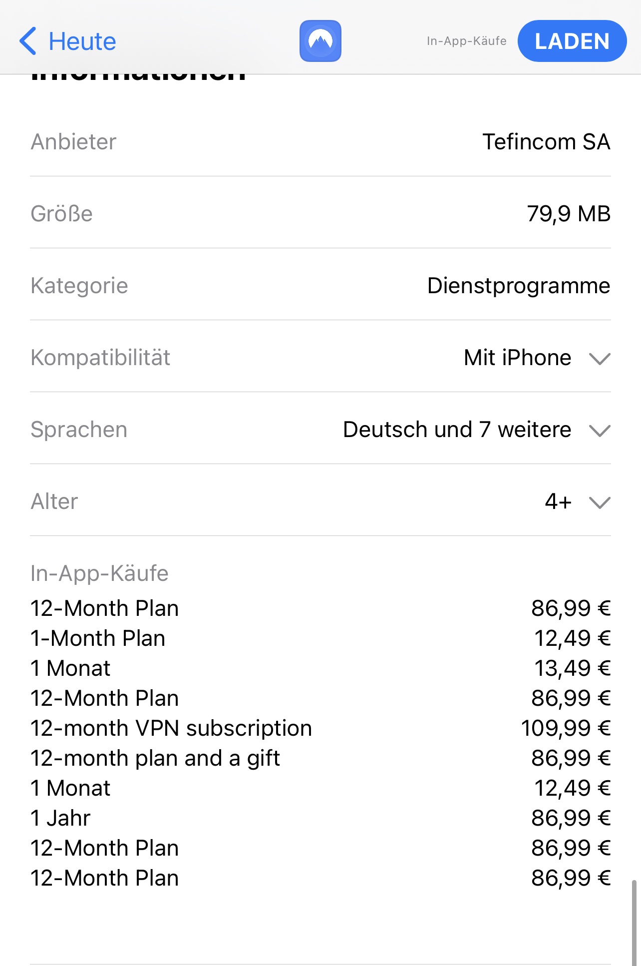Image resolution: width=641 pixels, height=966 pixels.
Task: Expand the Kompatibilität chevron next to Mit iPhone
Action: 600,358
